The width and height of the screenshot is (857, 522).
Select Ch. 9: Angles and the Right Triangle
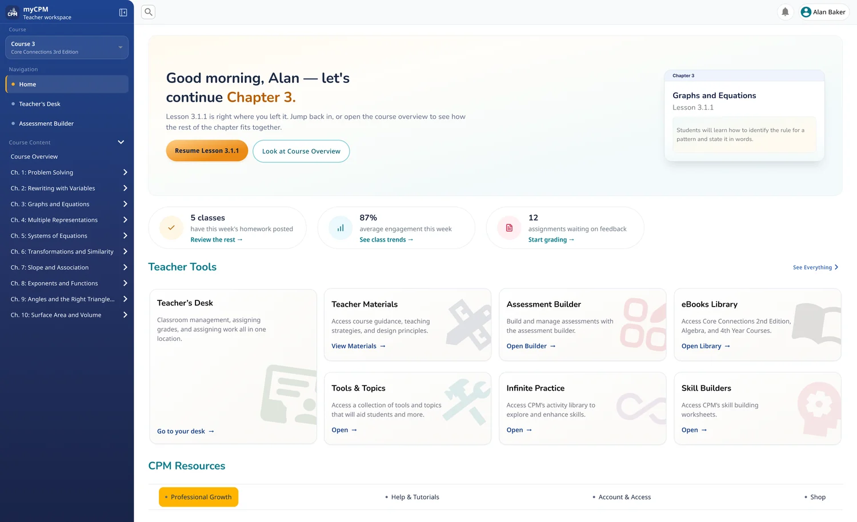(63, 299)
